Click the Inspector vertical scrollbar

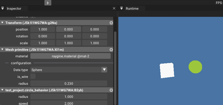tap(115, 68)
